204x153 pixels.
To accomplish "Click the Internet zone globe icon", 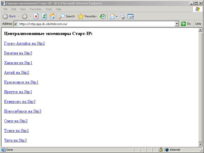I will 167,150.
